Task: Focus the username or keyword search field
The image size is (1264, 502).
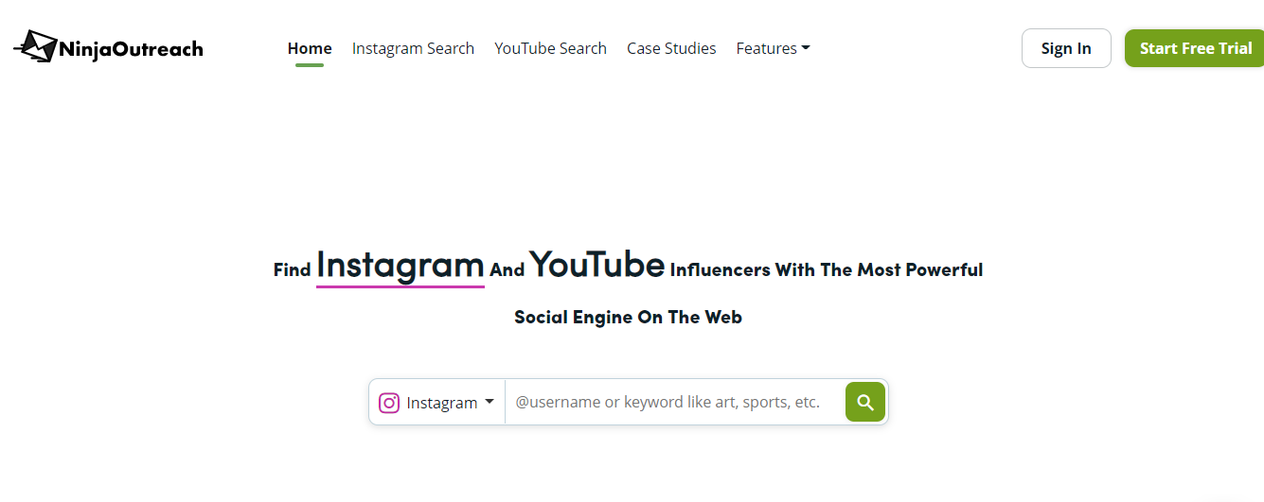Action: tap(675, 402)
